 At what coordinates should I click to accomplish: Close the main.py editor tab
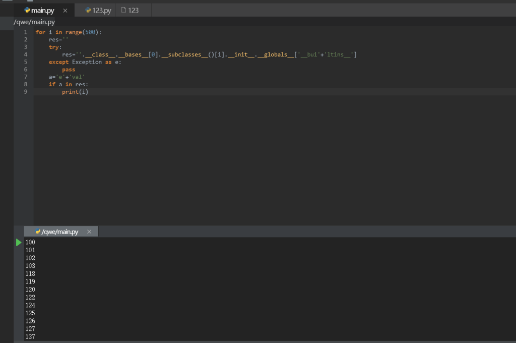65,11
